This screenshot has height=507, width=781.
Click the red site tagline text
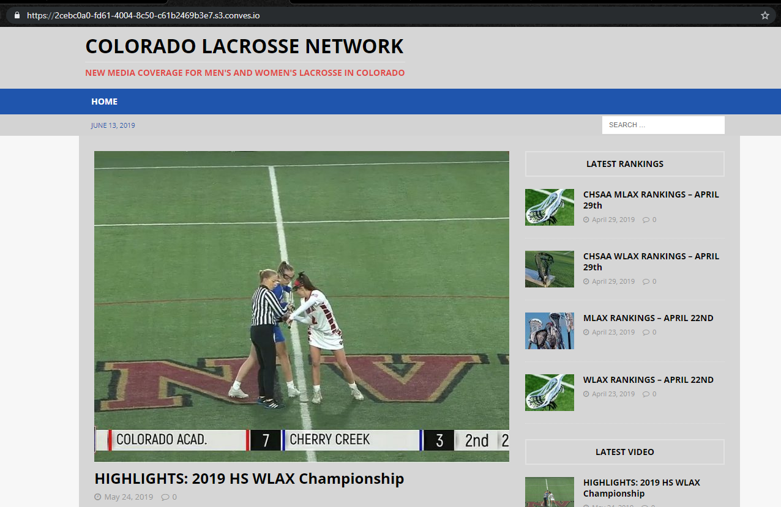245,73
